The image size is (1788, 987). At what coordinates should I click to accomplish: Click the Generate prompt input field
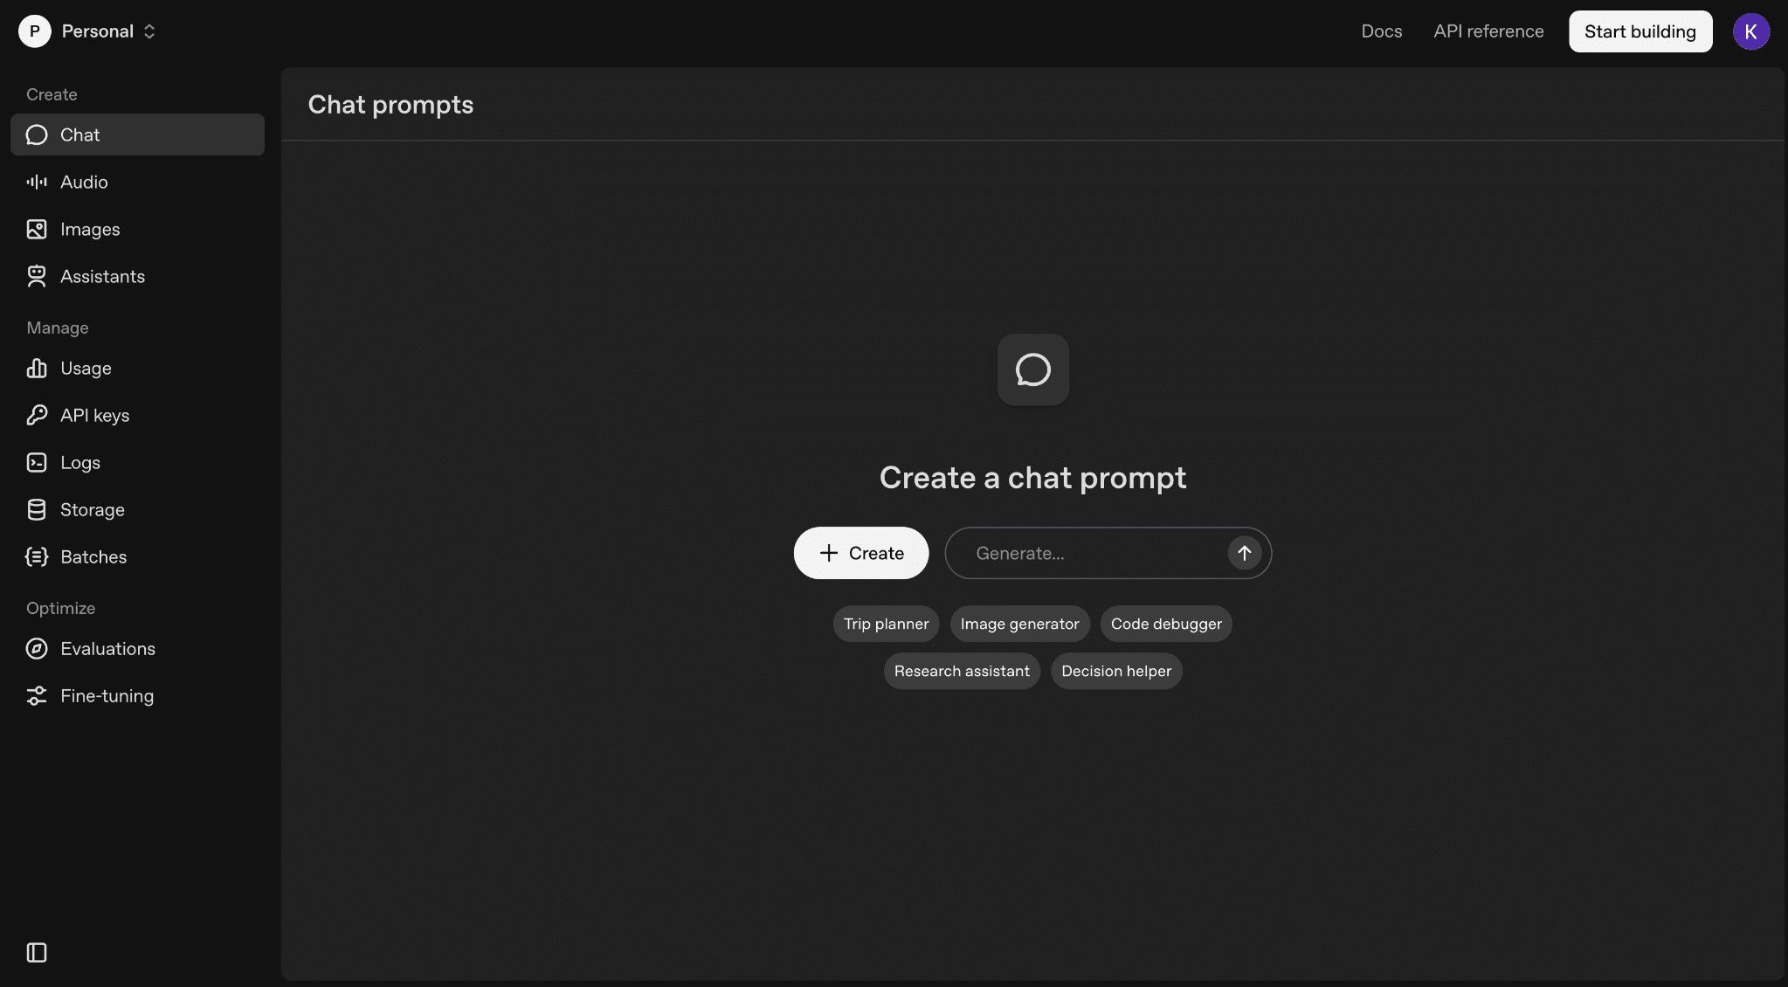click(x=1092, y=553)
